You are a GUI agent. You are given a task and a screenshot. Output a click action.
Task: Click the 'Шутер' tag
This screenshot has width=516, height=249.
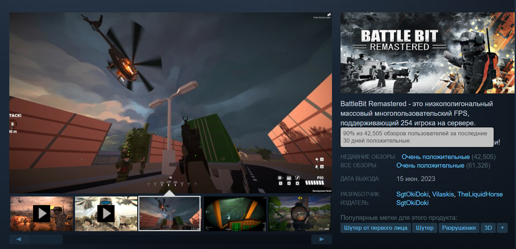click(424, 228)
